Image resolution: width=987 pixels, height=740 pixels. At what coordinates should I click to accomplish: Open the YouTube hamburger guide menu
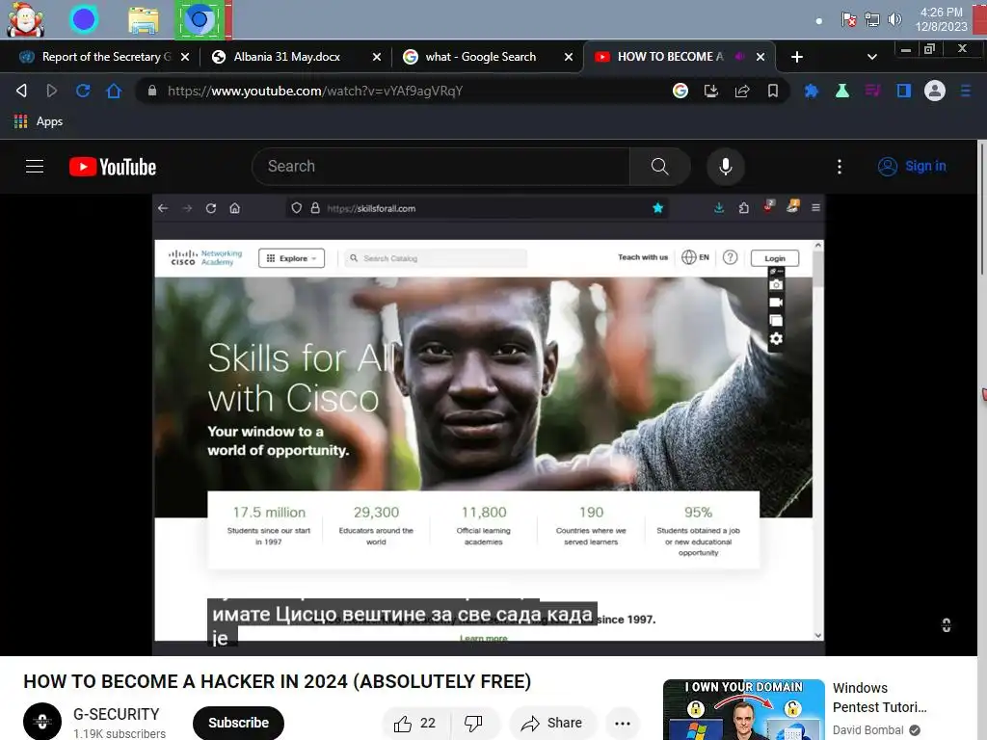point(35,166)
